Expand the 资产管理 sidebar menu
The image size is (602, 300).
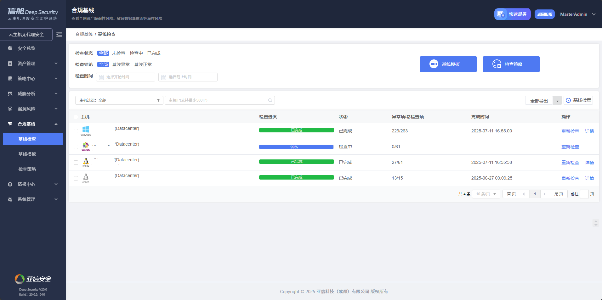click(33, 64)
